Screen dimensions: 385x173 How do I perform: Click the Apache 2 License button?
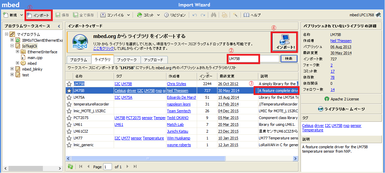click(x=341, y=99)
